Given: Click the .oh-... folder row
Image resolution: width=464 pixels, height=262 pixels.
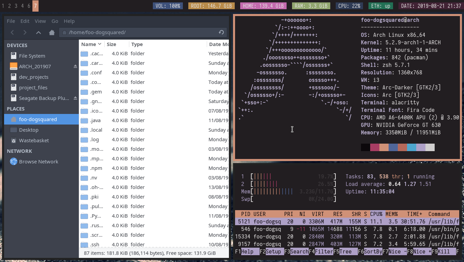Looking at the screenshot, I should 154,187.
